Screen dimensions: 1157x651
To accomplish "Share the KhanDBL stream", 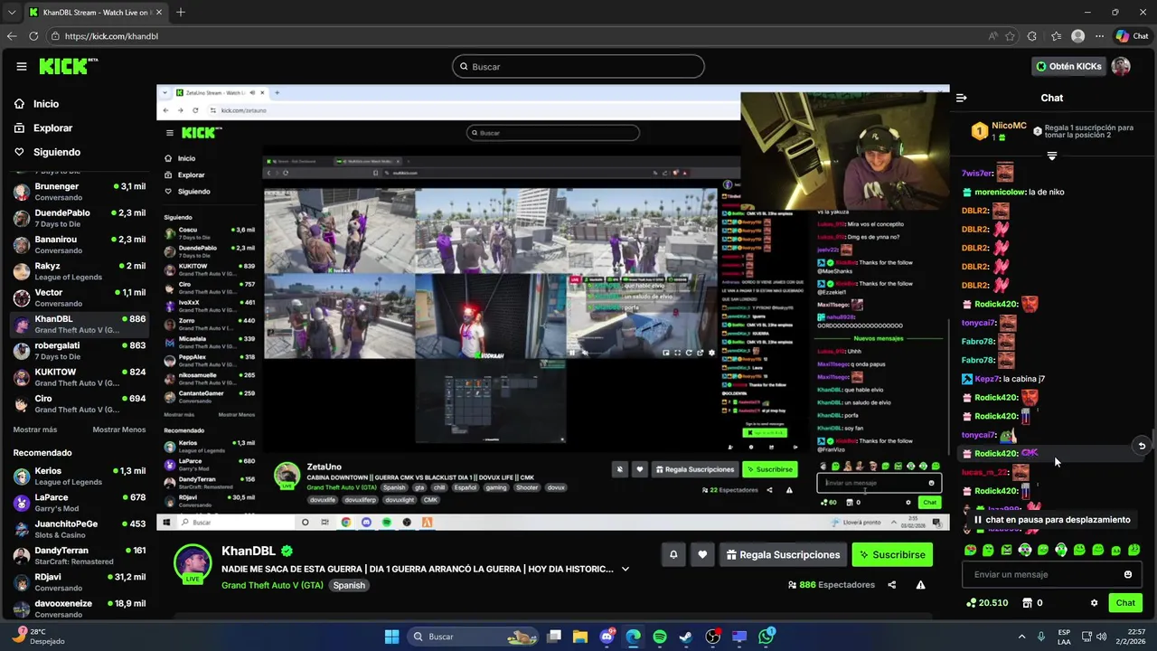I will [892, 585].
